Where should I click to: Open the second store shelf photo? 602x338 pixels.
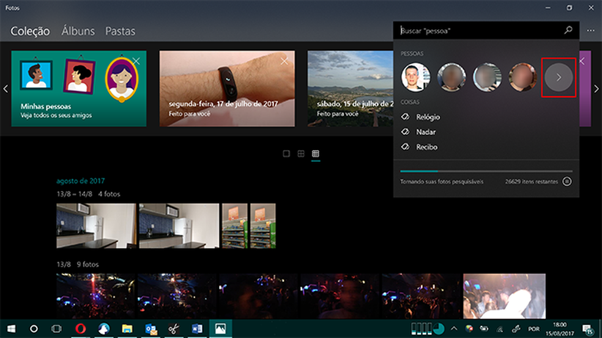pos(263,226)
